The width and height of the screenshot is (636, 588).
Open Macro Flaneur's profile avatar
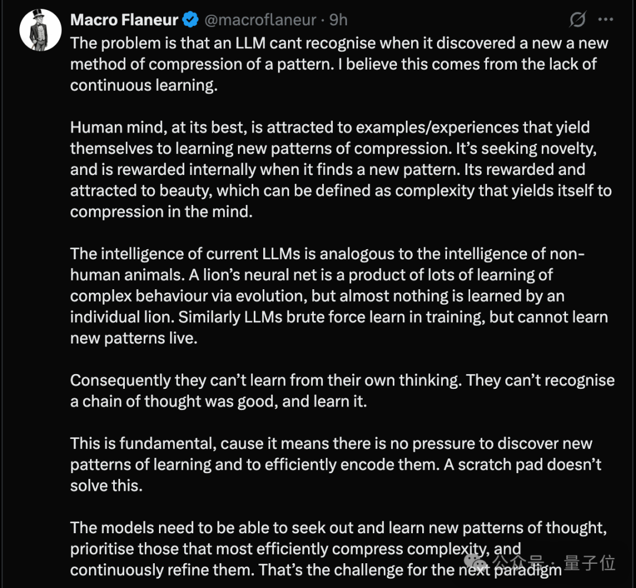[x=41, y=30]
